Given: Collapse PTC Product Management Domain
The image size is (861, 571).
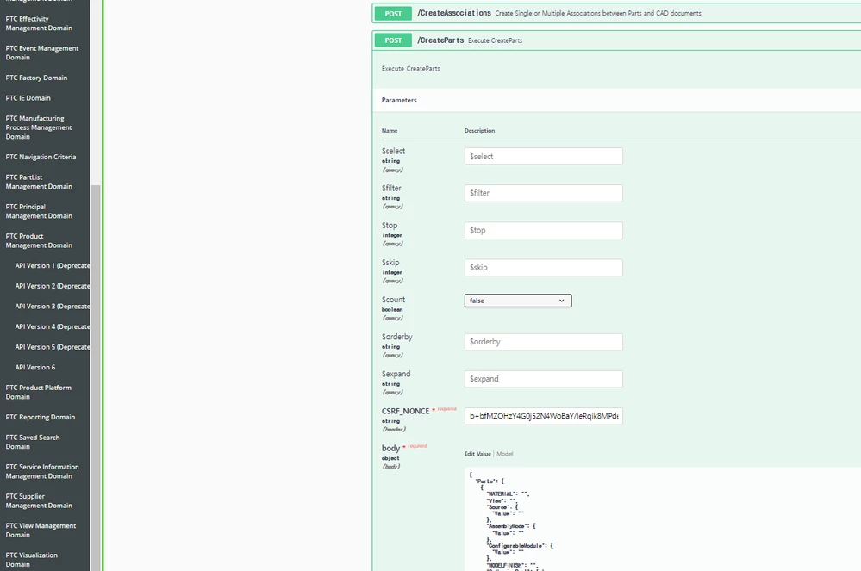Looking at the screenshot, I should coord(39,241).
